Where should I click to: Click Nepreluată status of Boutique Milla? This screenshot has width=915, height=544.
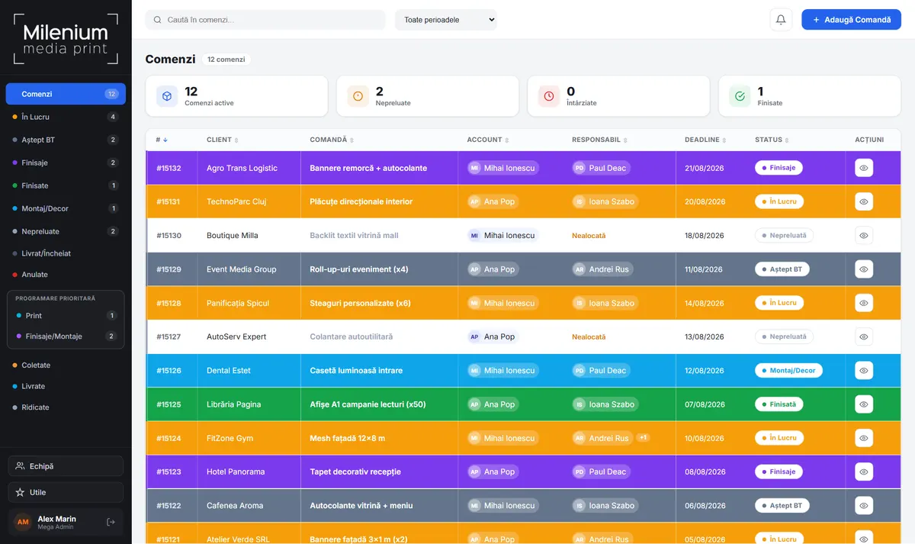tap(784, 236)
